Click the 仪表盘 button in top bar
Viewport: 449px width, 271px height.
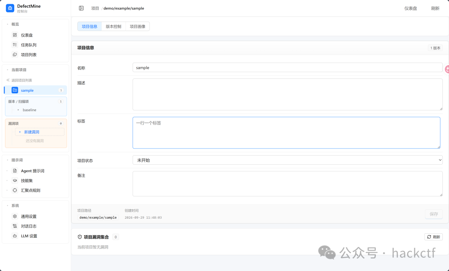tap(411, 8)
